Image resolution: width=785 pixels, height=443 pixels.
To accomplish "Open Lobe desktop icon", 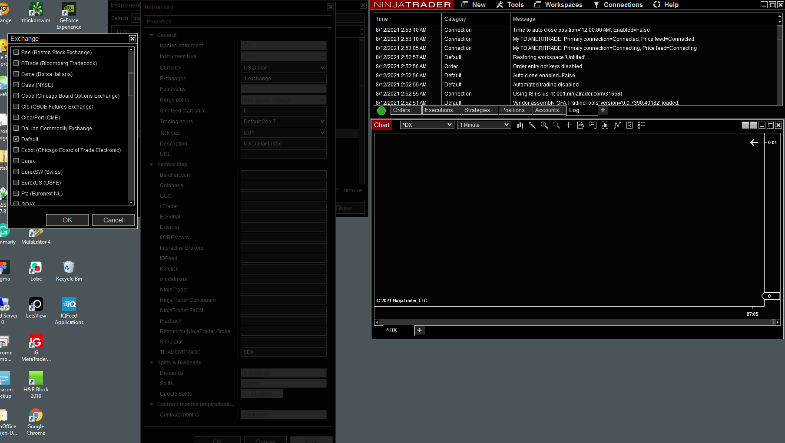I will [x=36, y=271].
